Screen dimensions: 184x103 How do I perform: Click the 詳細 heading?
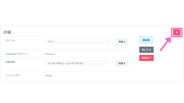[x=7, y=32]
